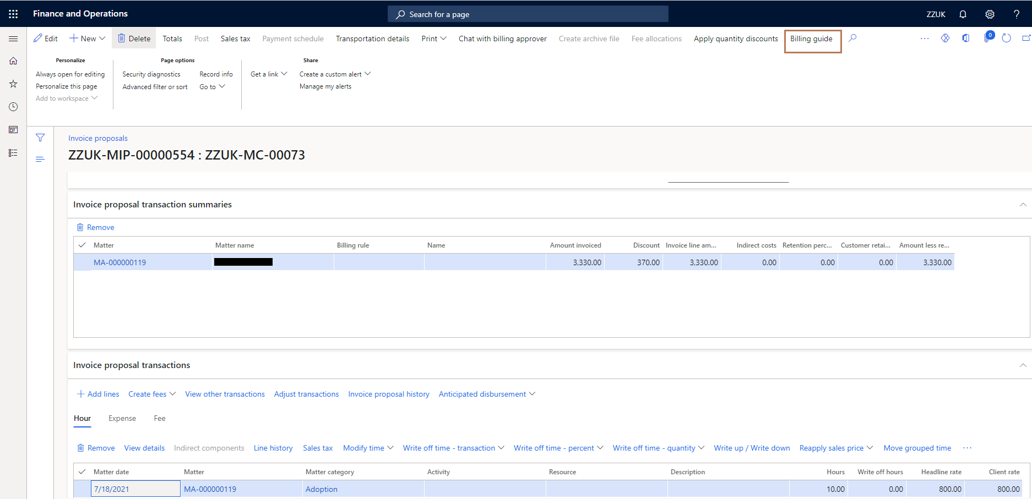Click Write up / Write down
This screenshot has height=499, width=1032.
(x=752, y=448)
